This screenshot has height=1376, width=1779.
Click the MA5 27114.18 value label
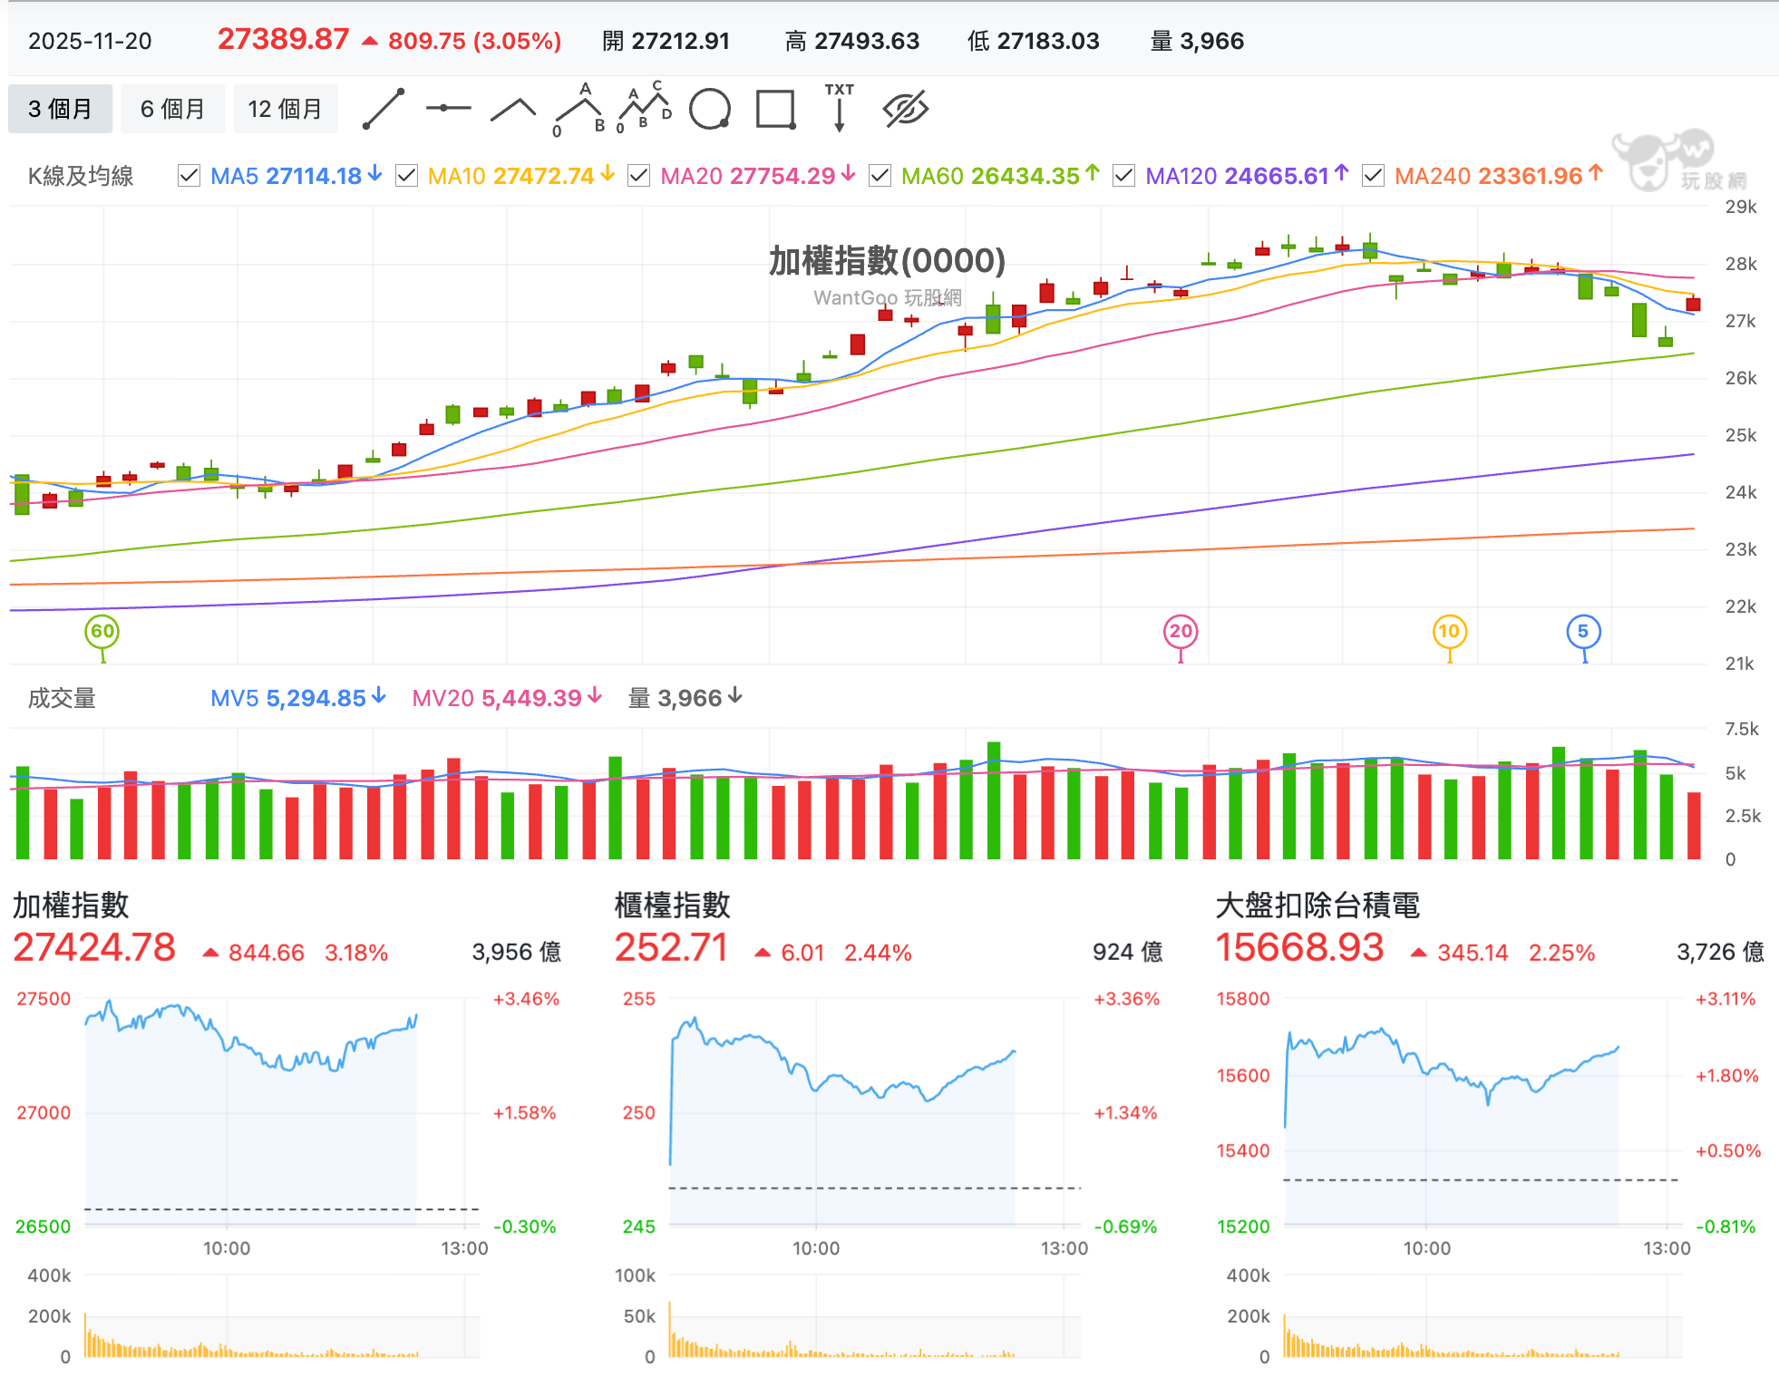296,176
